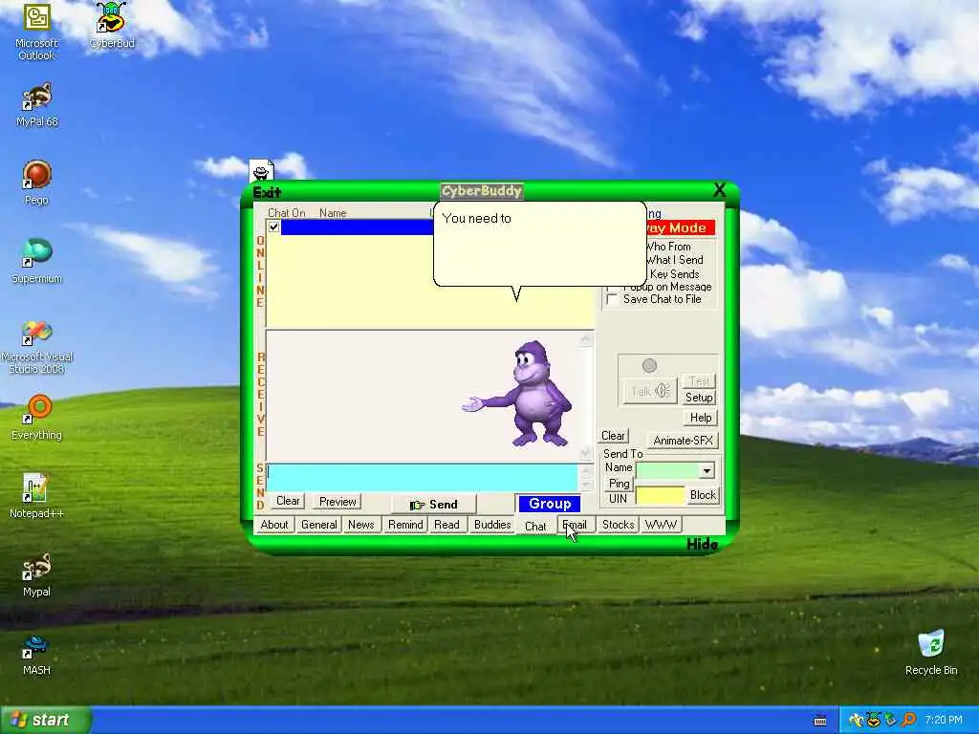Screen dimensions: 979x734
Task: Open the Send To Name dropdown
Action: (707, 470)
